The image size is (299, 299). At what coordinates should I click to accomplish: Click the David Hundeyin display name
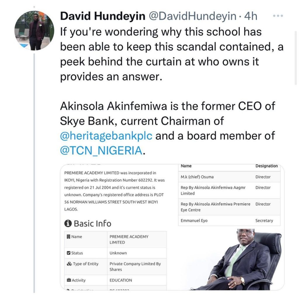coord(102,16)
